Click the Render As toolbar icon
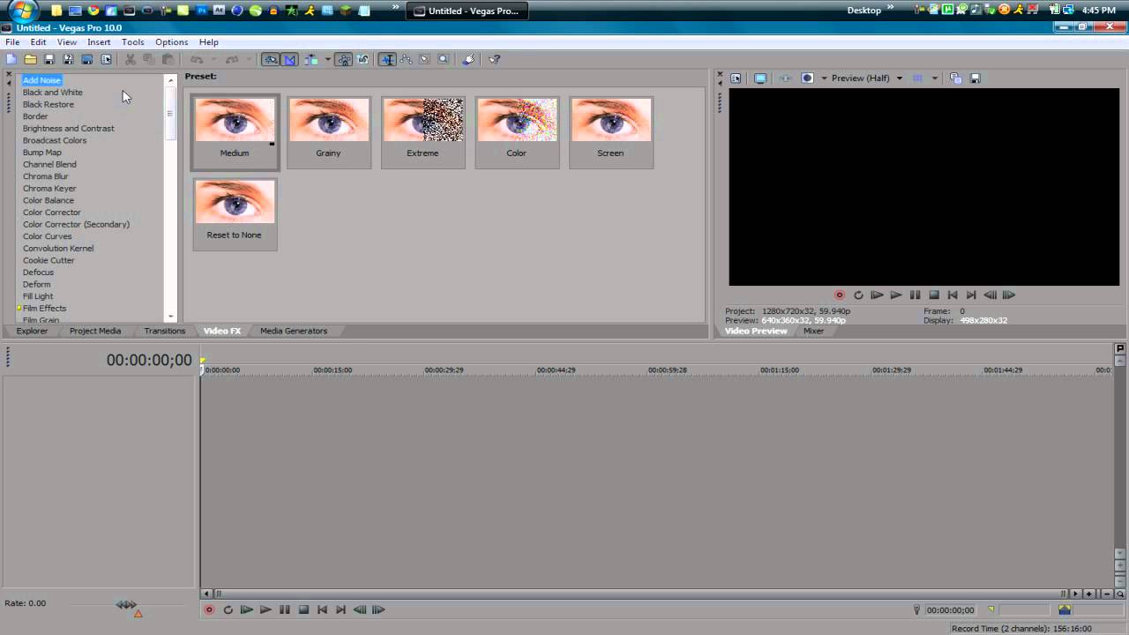1129x635 pixels. point(87,59)
